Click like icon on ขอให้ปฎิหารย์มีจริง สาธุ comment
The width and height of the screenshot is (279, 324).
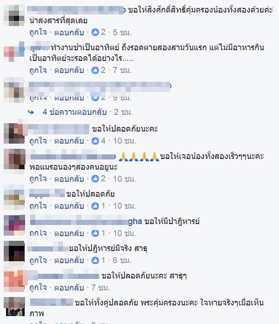click(x=95, y=260)
